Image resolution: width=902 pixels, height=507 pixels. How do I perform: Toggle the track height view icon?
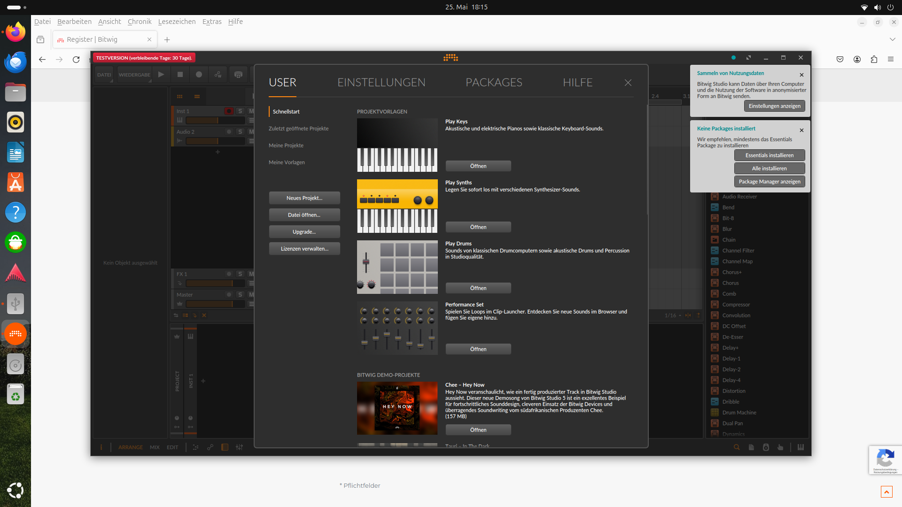click(x=186, y=315)
